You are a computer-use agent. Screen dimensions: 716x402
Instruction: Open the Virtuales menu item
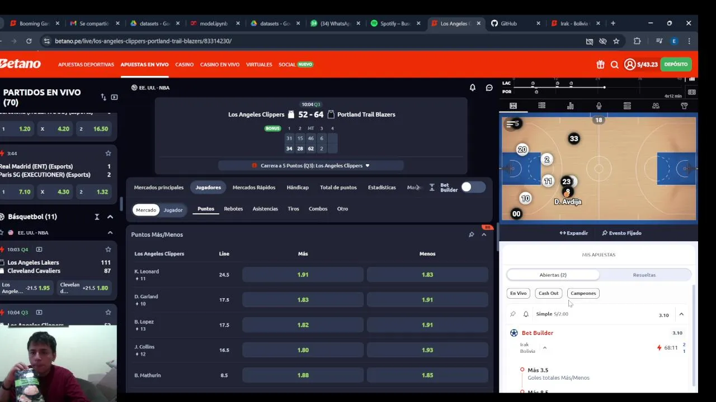(259, 64)
